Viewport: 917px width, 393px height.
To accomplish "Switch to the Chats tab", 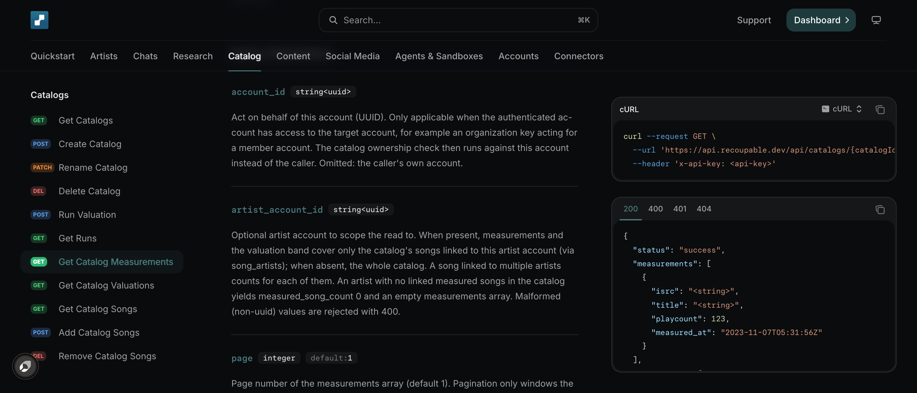I will (145, 56).
